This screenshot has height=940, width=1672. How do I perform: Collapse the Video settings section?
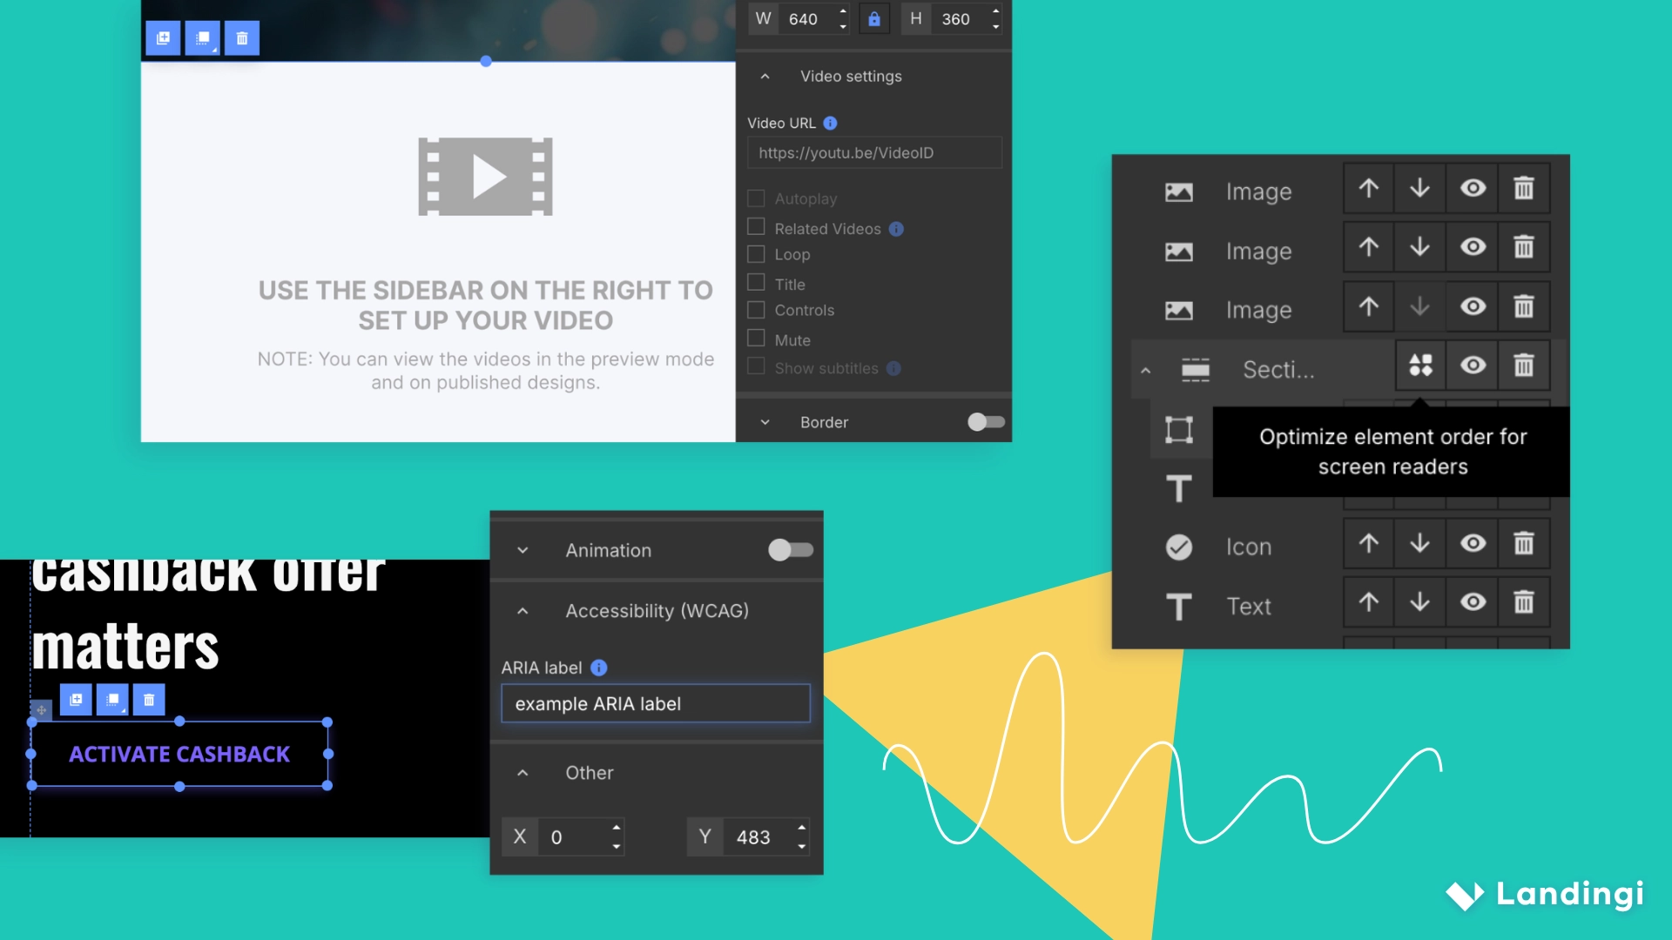point(765,76)
